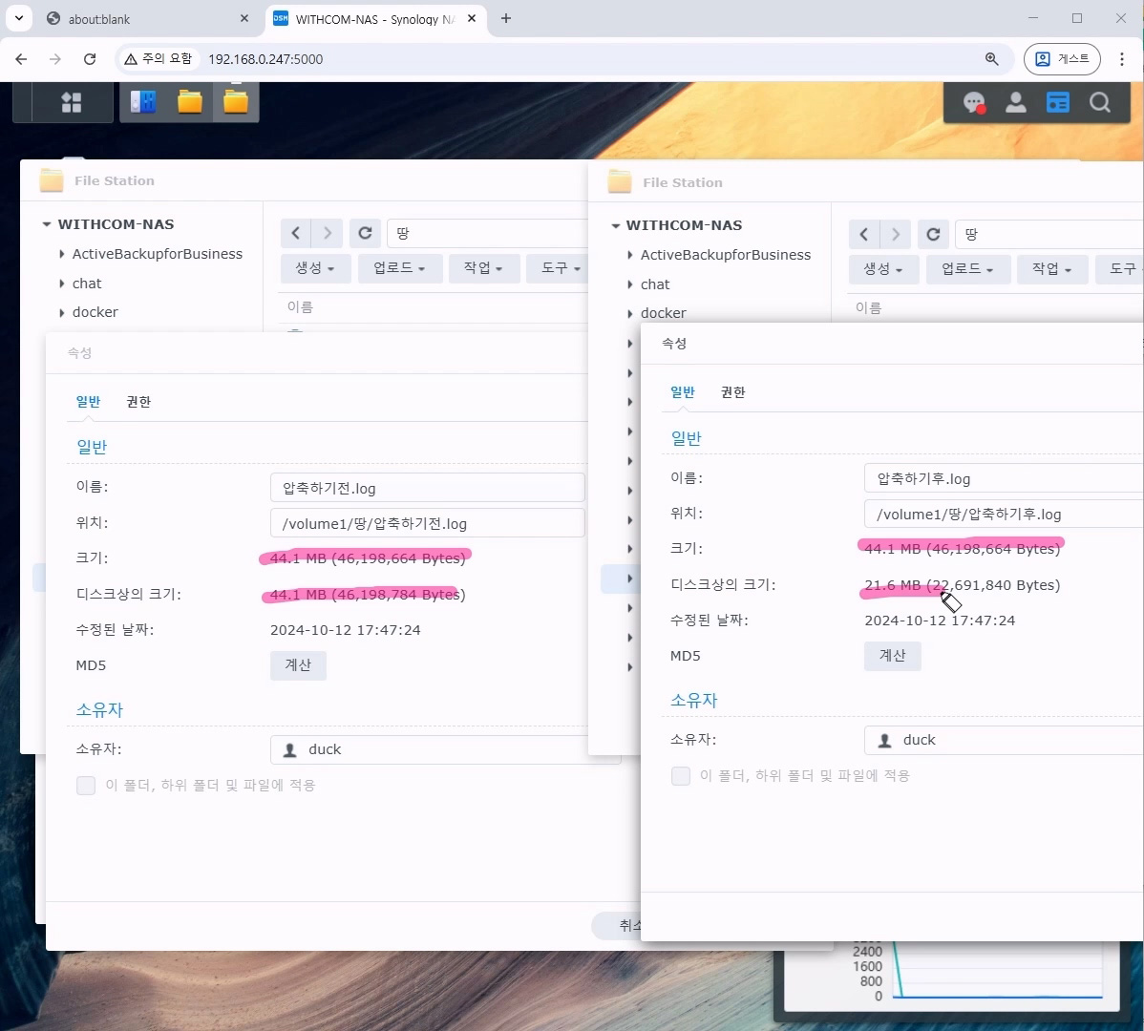Switch to 권한 tab in 압축하기후.log properties
Viewport: 1144px width, 1031px height.
click(732, 392)
